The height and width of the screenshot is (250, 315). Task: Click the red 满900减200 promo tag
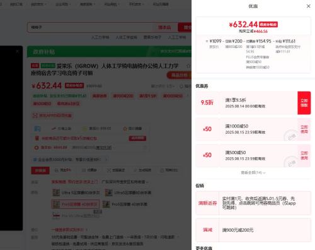tap(123, 96)
